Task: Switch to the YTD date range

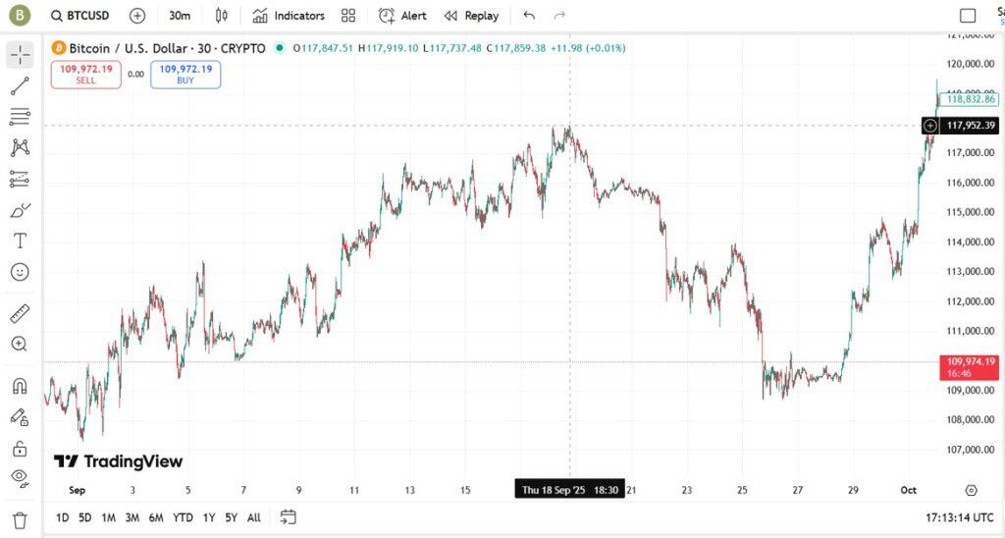Action: 183,517
